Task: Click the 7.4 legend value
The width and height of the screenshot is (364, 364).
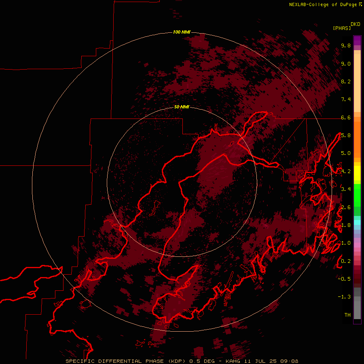Action: click(x=346, y=99)
